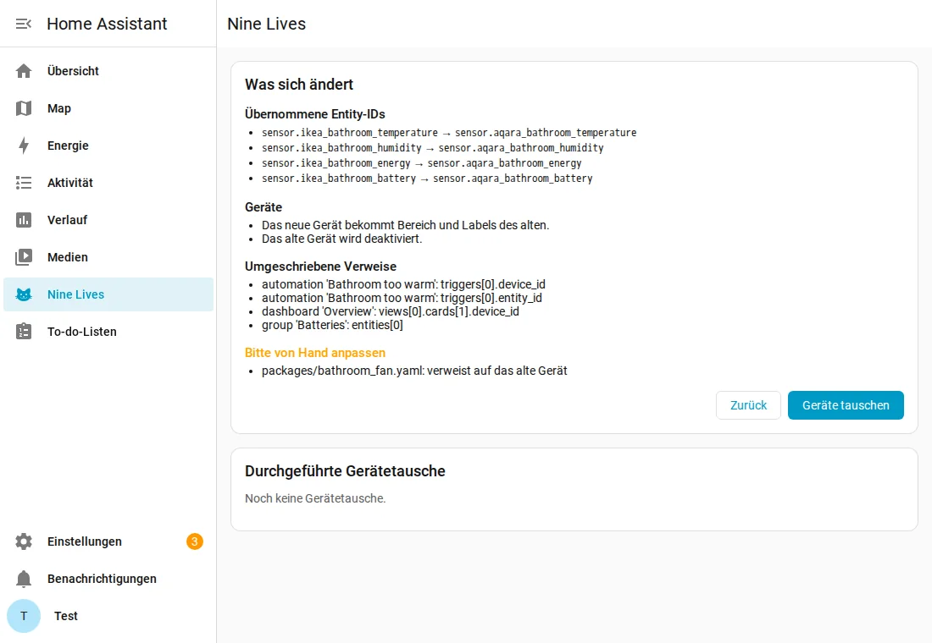932x643 pixels.
Task: Click the user avatar with letter T
Action: click(24, 616)
